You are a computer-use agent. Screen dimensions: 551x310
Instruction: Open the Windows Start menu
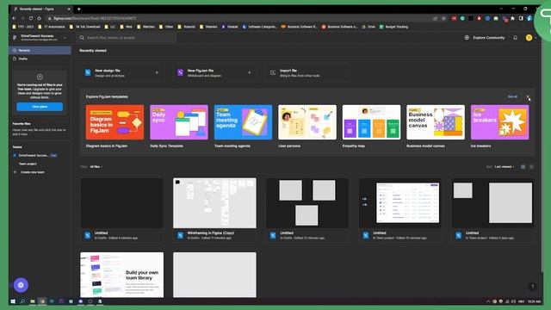tap(13, 301)
